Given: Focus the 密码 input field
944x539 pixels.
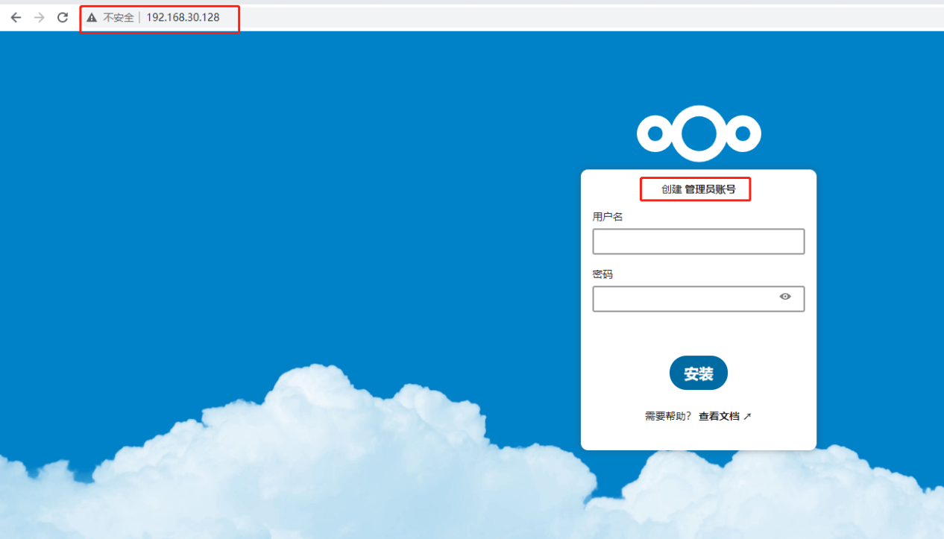Looking at the screenshot, I should tap(699, 299).
